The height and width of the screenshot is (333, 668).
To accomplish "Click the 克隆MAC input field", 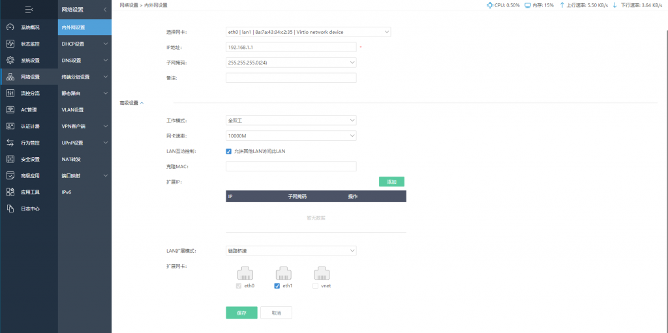I will (x=291, y=166).
